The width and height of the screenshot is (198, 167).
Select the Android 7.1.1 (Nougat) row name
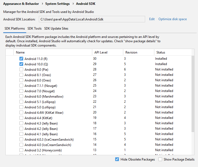pyautogui.click(x=41, y=86)
